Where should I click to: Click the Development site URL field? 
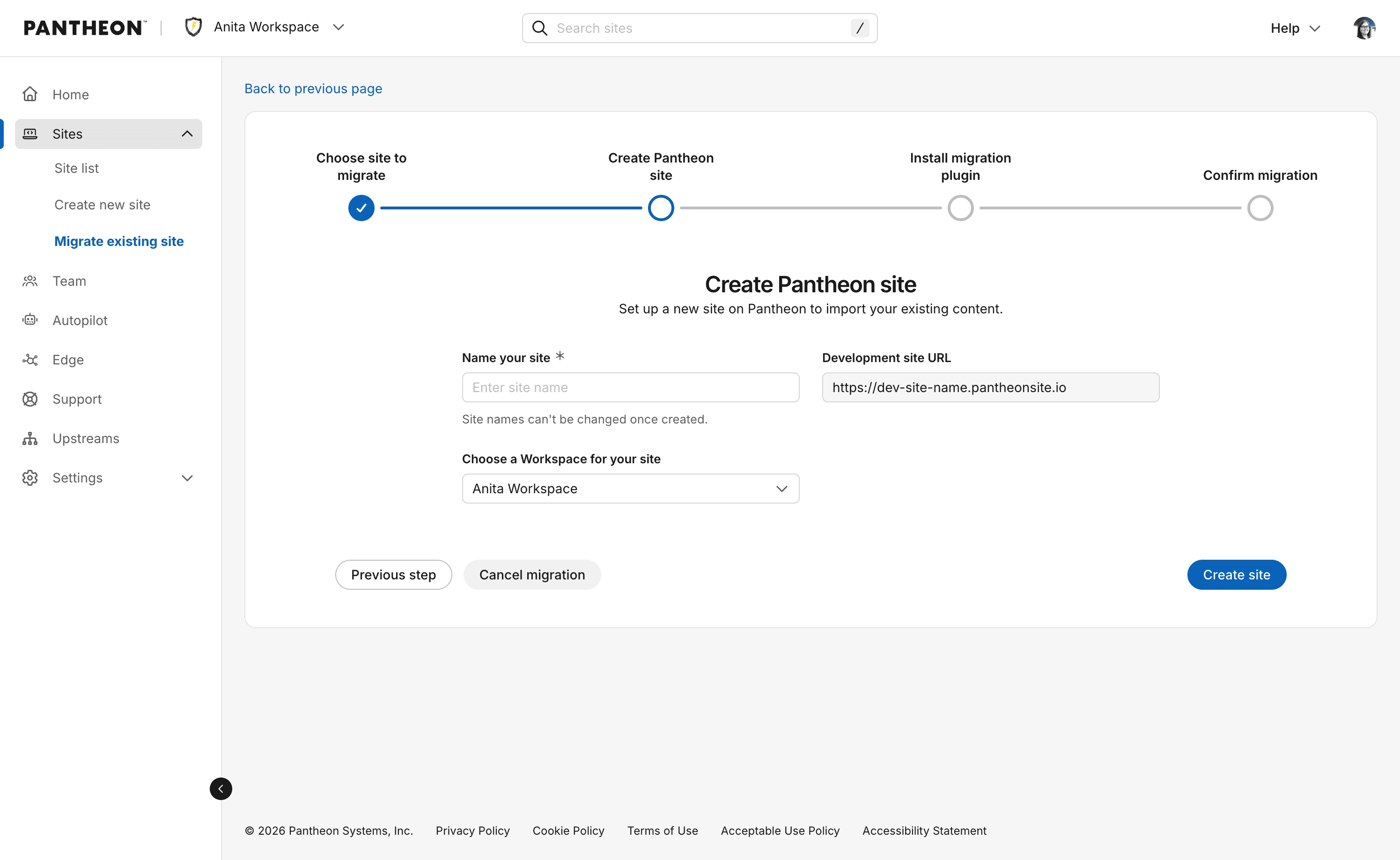pyautogui.click(x=990, y=387)
